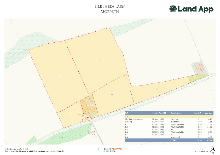This screenshot has width=220, height=155.
Task: Click the map scale bar
Action: coord(201,149)
